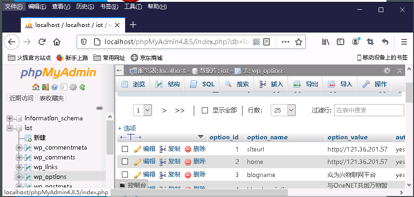Expand the wp_comments table node
The height and width of the screenshot is (197, 414).
pos(19,158)
